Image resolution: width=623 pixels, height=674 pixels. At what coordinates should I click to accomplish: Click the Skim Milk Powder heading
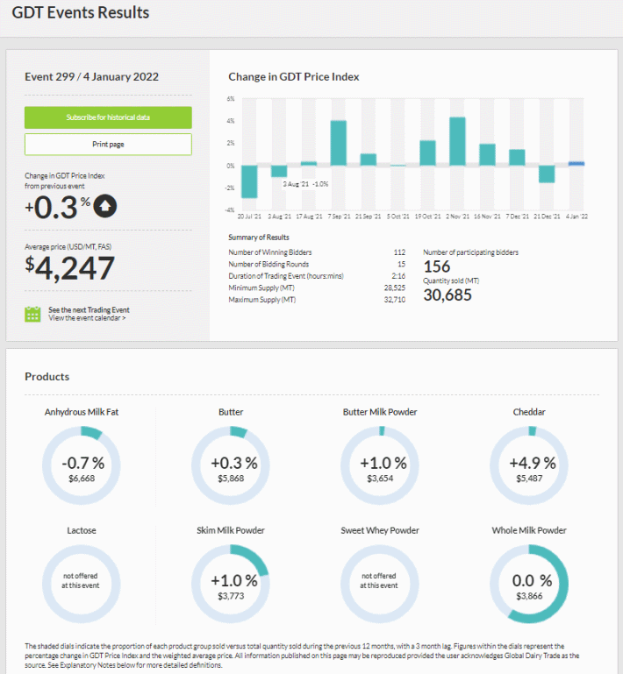click(231, 530)
